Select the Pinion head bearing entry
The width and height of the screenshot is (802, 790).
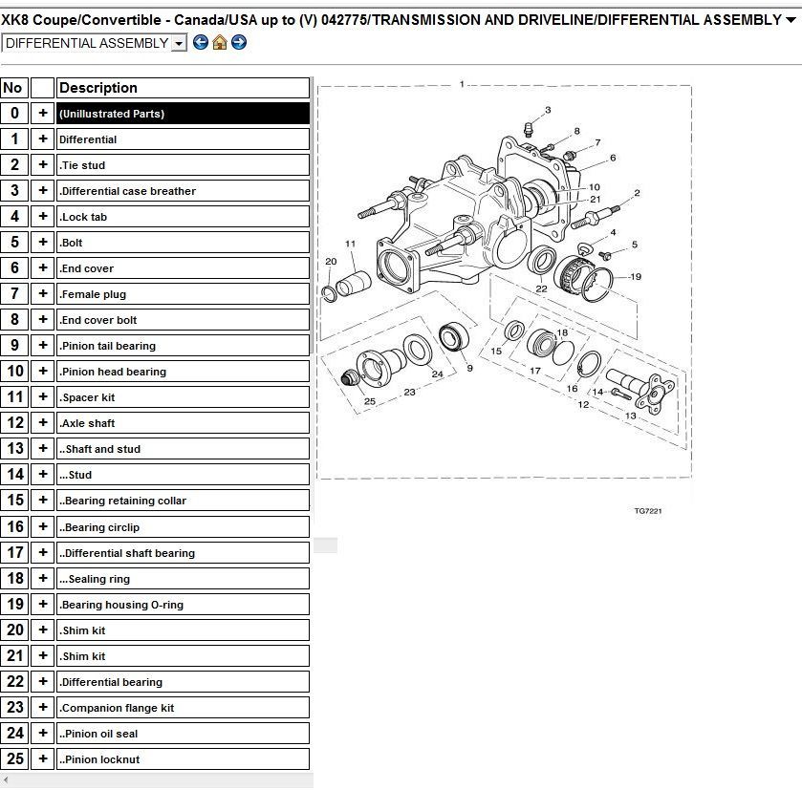pos(183,372)
